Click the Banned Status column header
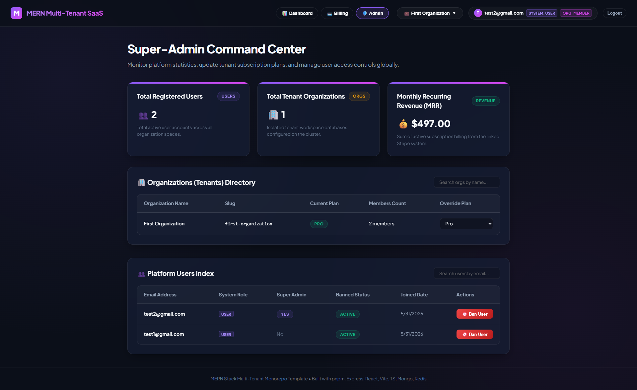Screen dimensions: 637x390 pyautogui.click(x=352, y=295)
